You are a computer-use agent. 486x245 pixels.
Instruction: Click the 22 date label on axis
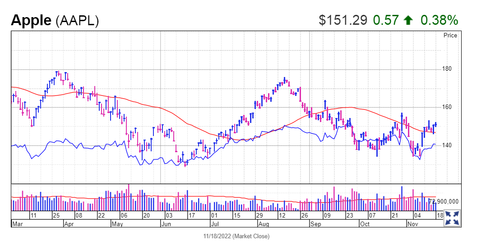tap(102, 215)
